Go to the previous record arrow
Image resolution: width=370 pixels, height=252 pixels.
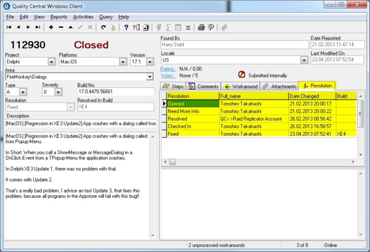point(18,27)
